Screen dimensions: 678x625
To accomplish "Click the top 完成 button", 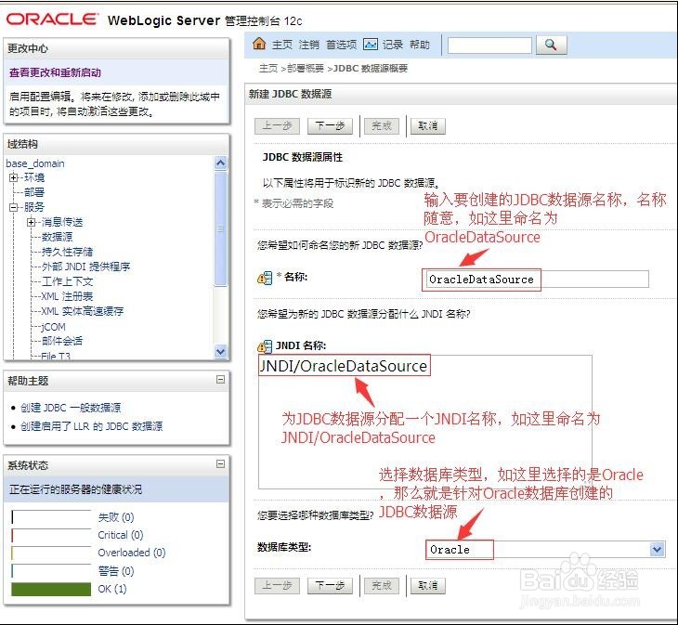I will pos(382,126).
